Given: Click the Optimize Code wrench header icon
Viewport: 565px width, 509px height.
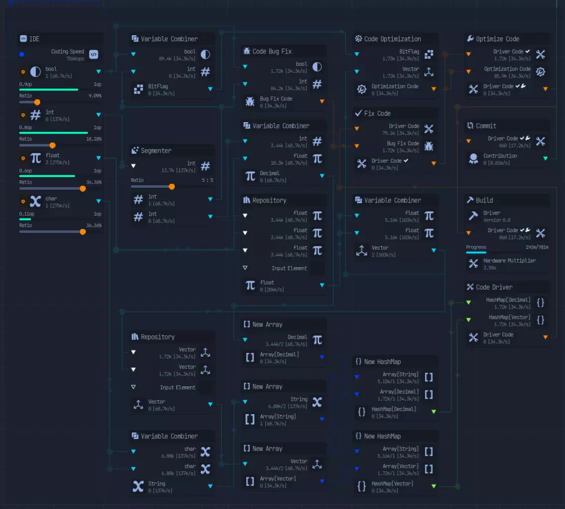Looking at the screenshot, I should point(470,39).
